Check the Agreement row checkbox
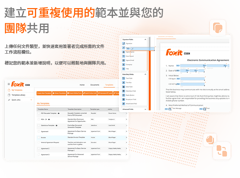This screenshot has width=240, height=178. point(39,131)
